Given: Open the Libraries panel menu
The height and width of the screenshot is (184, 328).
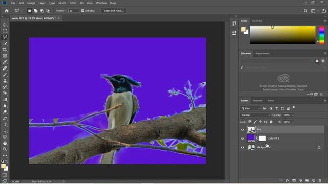Looking at the screenshot, I should (x=325, y=53).
